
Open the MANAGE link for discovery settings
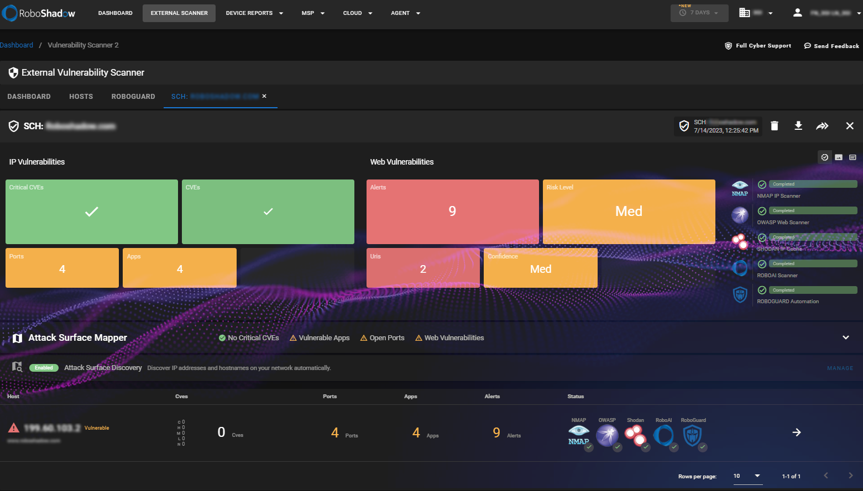coord(840,368)
